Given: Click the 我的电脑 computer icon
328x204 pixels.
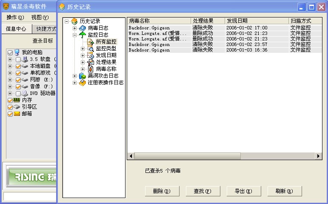Looking at the screenshot, I should (17, 52).
